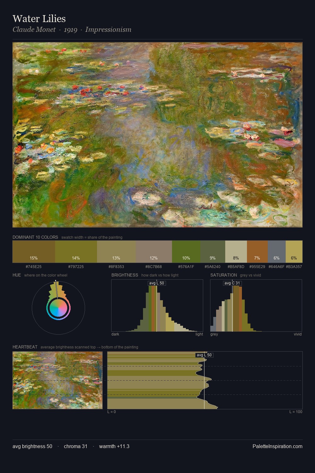This screenshot has width=315, height=473.
Task: Click the 'dark' axis label
Action: pyautogui.click(x=115, y=334)
